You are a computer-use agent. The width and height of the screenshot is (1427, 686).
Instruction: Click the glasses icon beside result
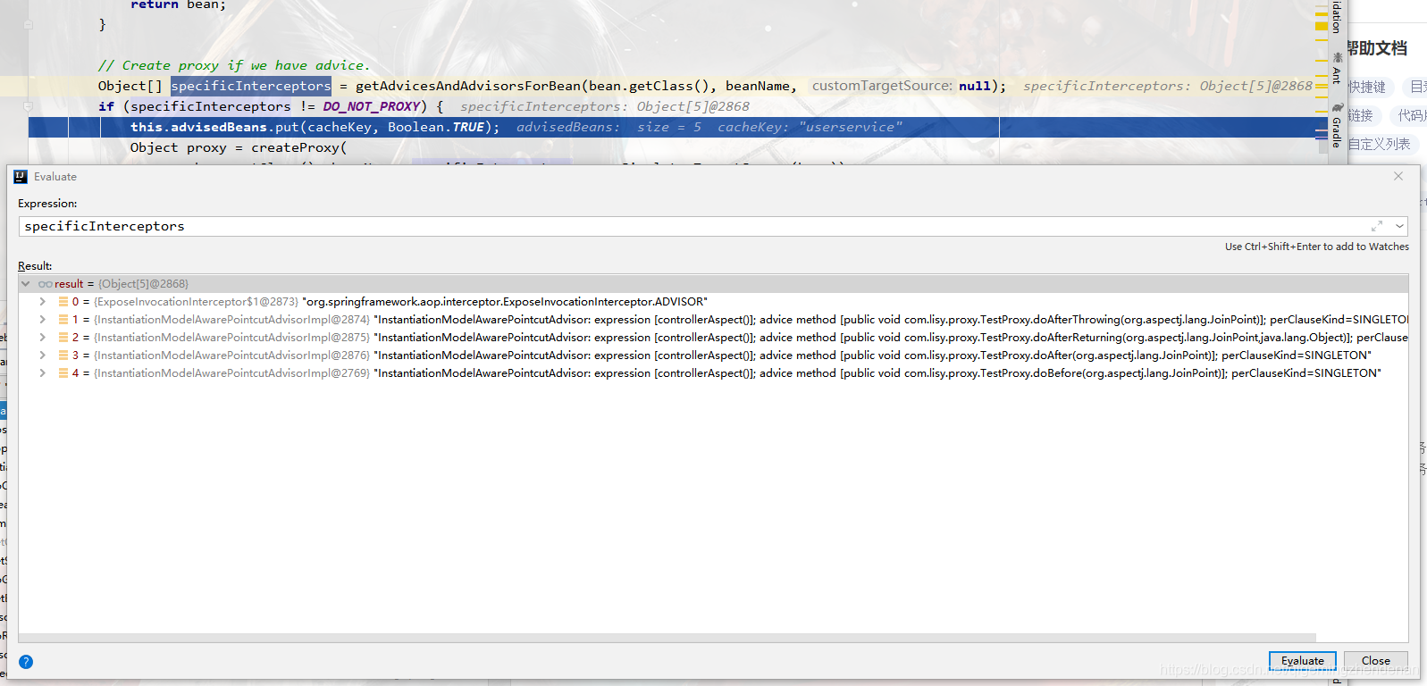coord(45,284)
